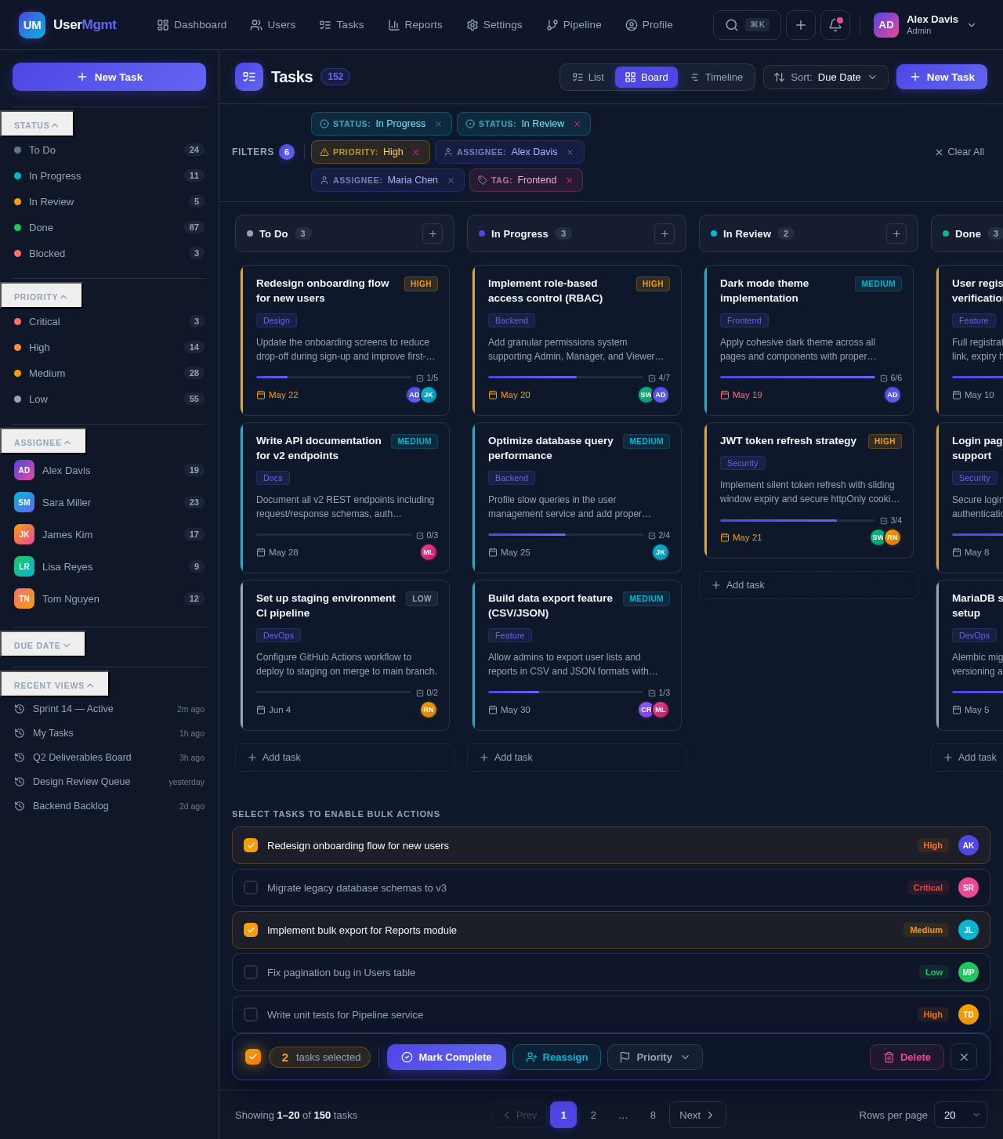Screen dimensions: 1003x1139
Task: Uncheck Implement bulk export for Reports module
Action: tap(251, 930)
